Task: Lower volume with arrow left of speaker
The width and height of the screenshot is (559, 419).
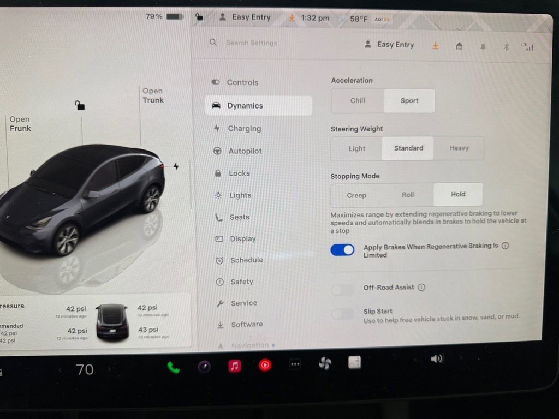Action: point(415,360)
